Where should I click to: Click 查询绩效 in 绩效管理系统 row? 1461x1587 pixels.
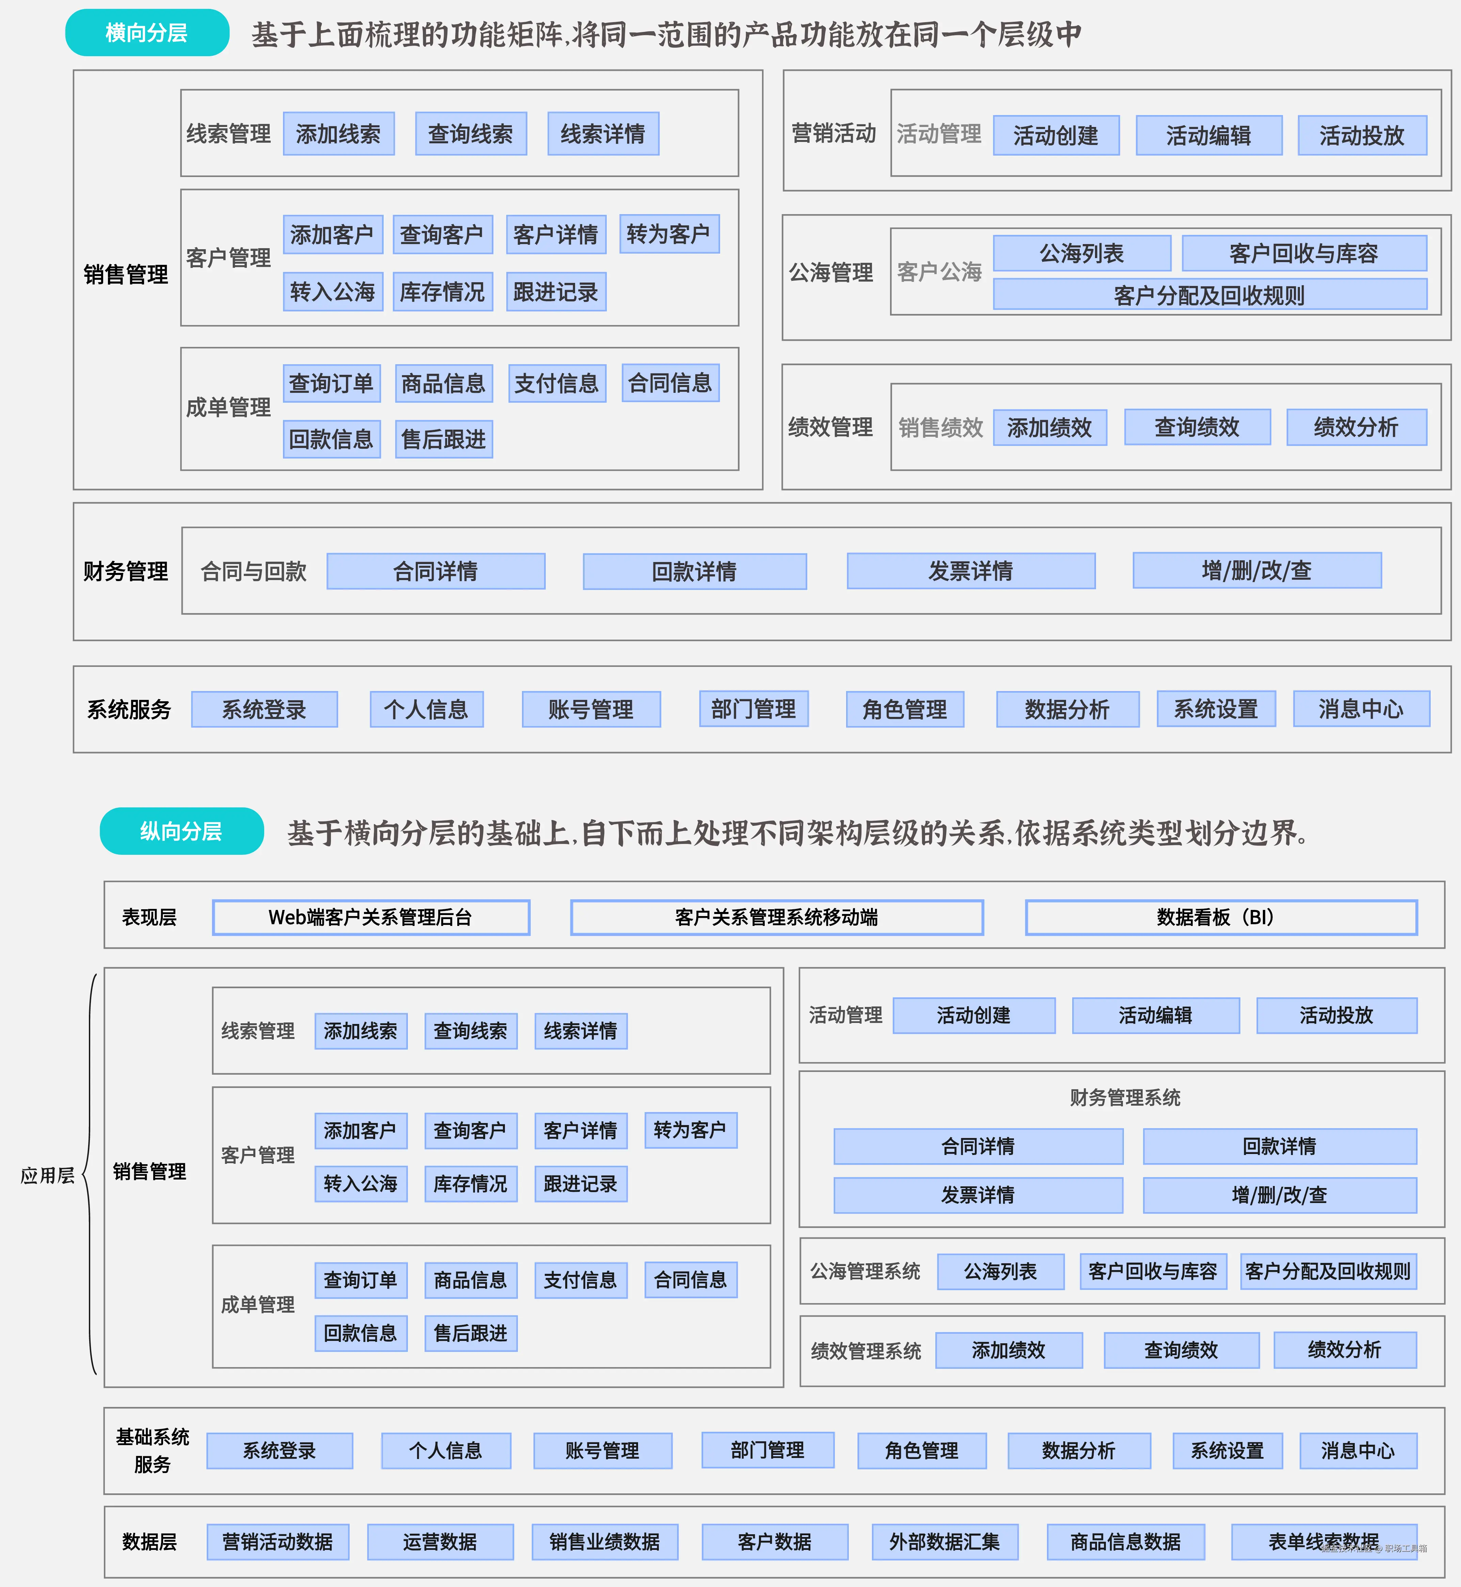[1180, 1350]
